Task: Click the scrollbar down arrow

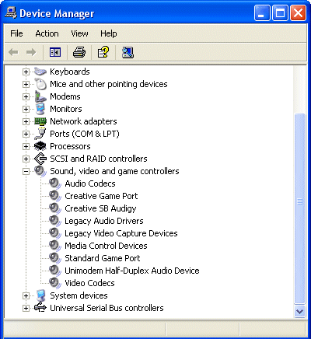Action: tap(299, 311)
